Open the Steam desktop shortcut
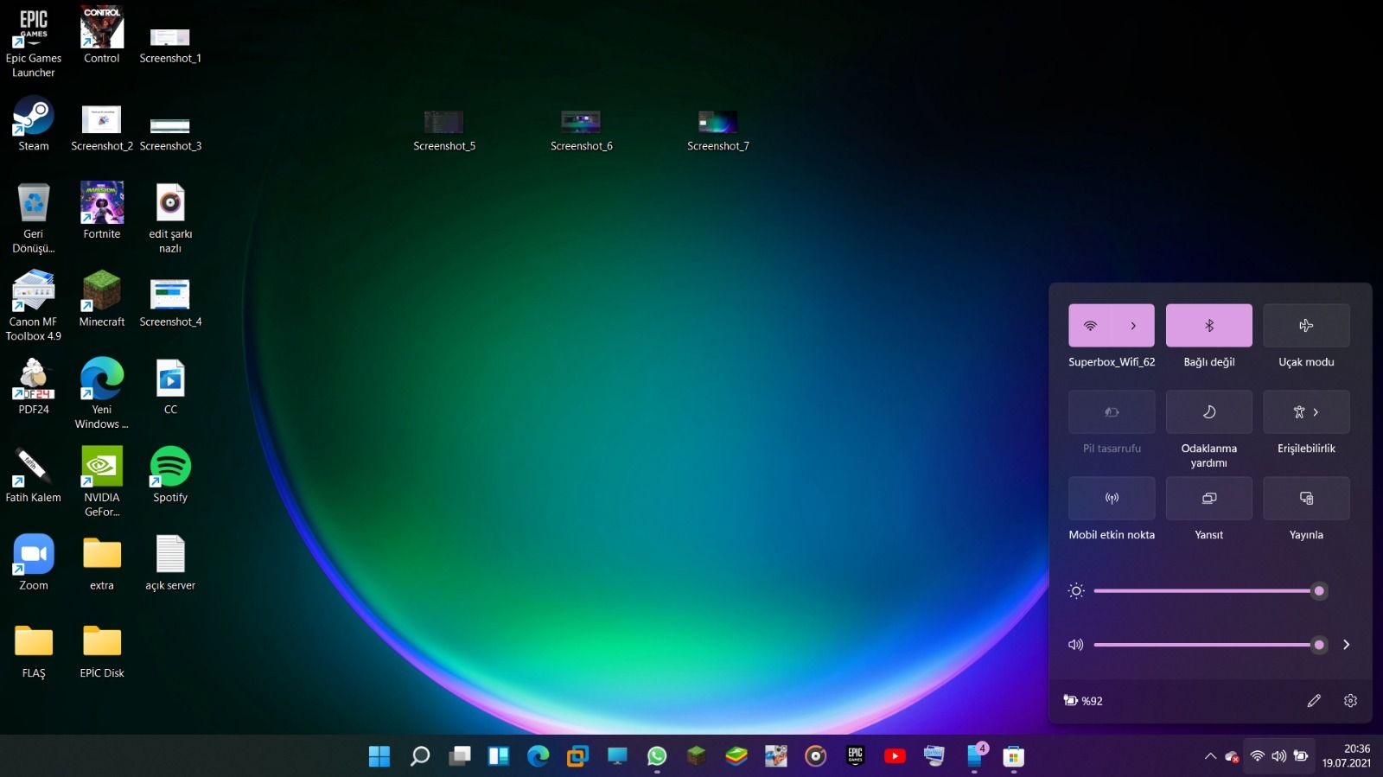This screenshot has height=777, width=1383. click(34, 124)
